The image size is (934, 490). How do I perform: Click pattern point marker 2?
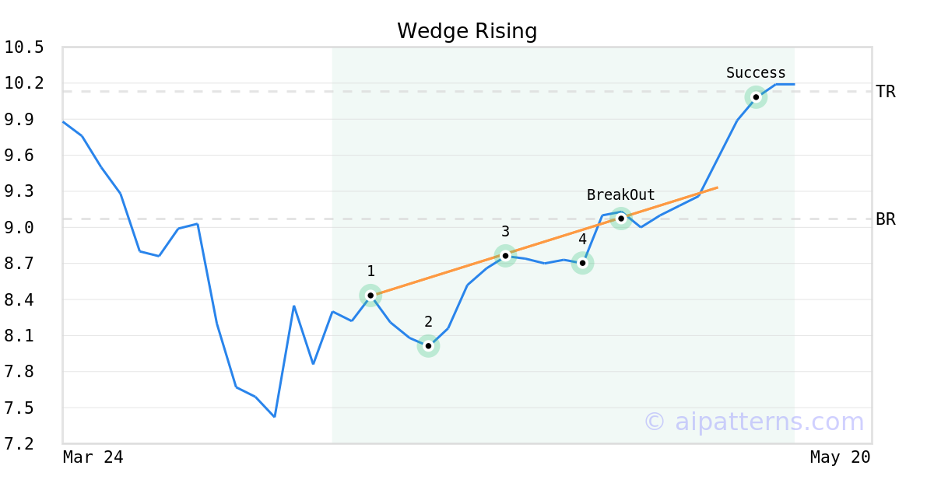coord(428,346)
